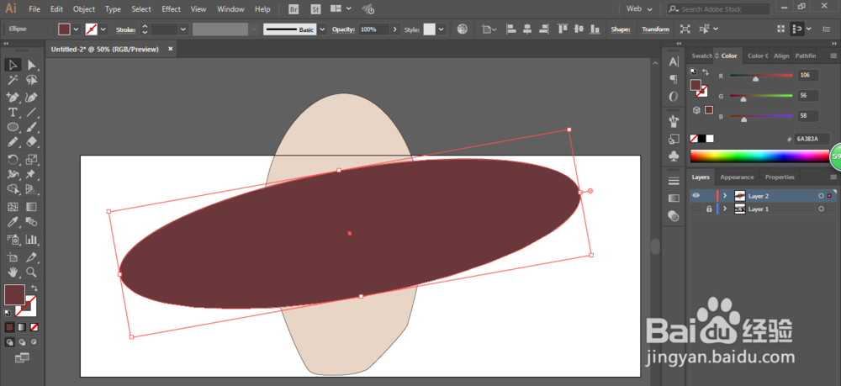
Task: Open the Symbols panel club icon
Action: pyautogui.click(x=674, y=156)
